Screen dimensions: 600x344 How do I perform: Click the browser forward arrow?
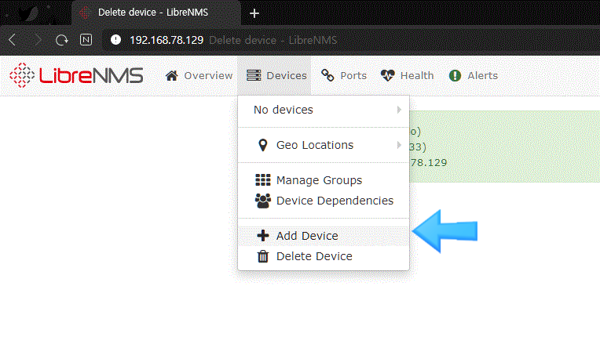(38, 40)
